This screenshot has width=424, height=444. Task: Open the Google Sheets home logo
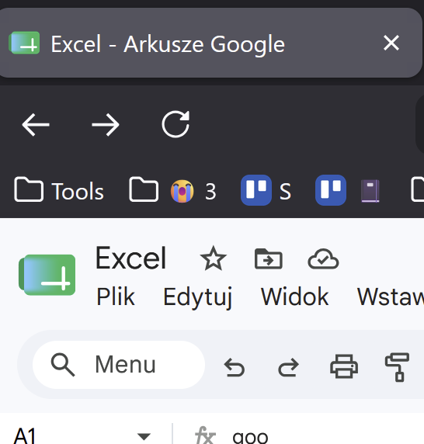pyautogui.click(x=47, y=275)
